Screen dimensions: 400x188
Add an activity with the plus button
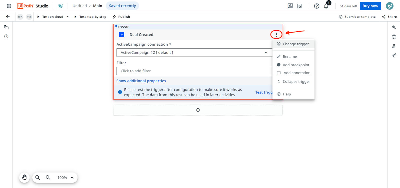point(198,110)
